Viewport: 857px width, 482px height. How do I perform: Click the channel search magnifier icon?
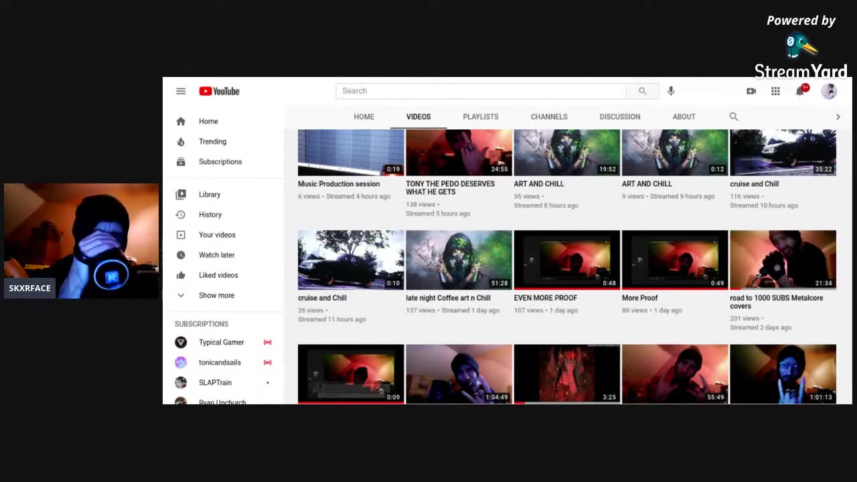point(734,116)
